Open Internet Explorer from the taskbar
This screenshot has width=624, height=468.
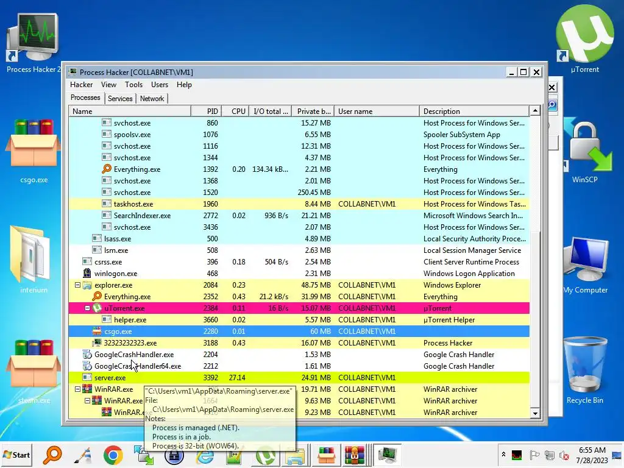click(205, 455)
